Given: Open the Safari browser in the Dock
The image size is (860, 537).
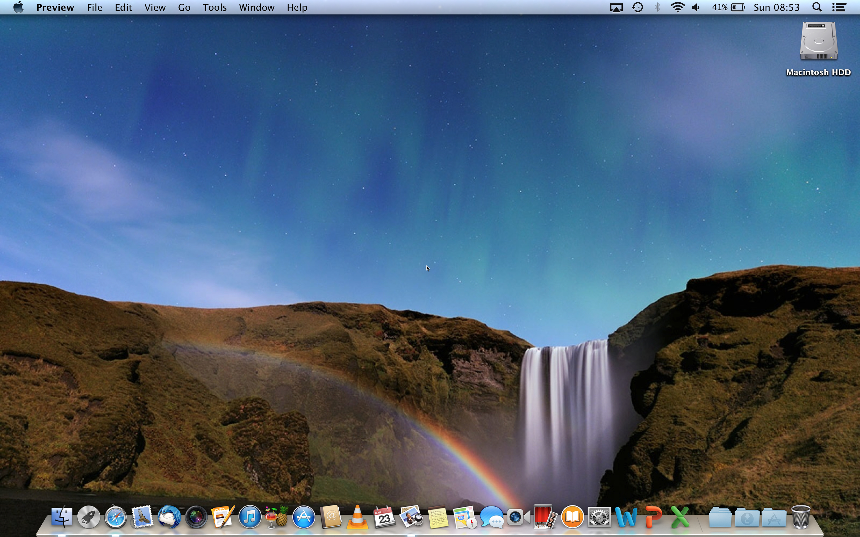Looking at the screenshot, I should [116, 517].
